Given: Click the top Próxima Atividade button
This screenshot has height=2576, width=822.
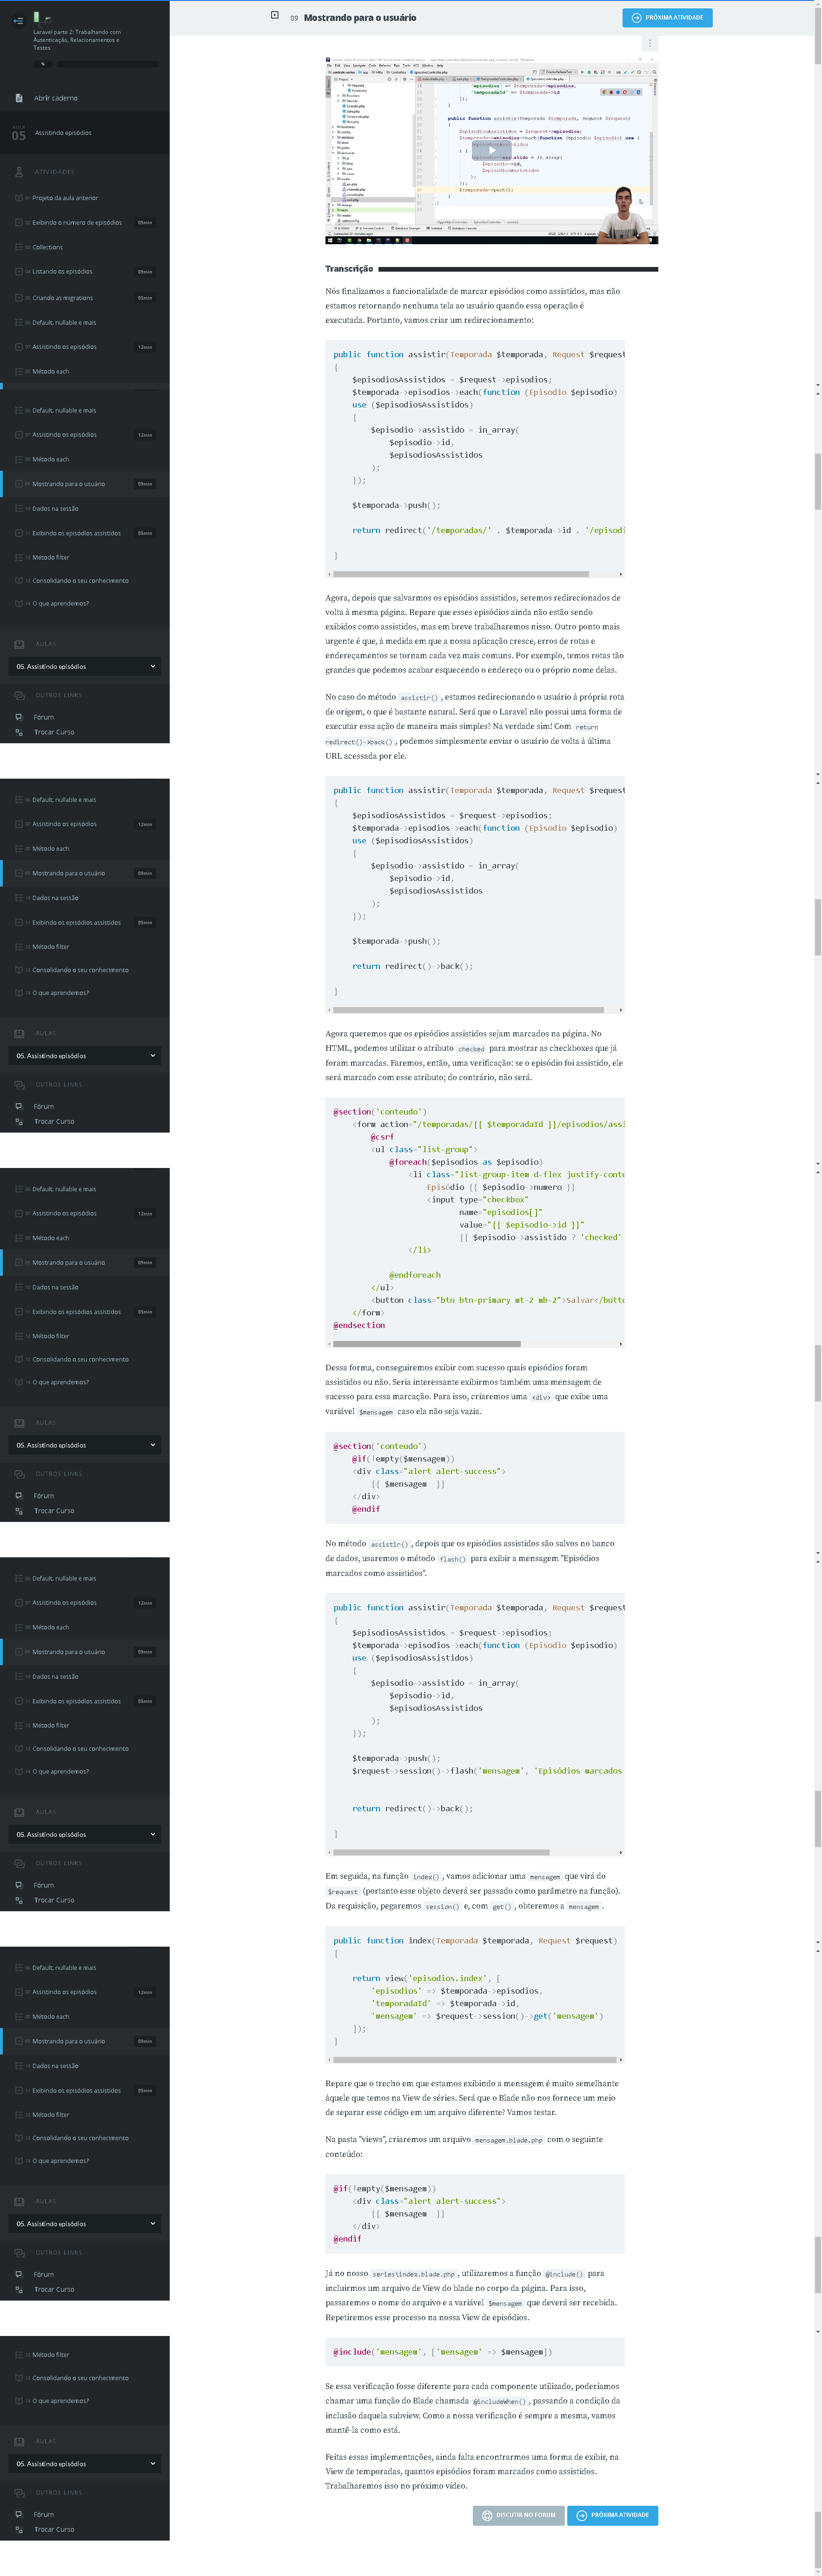Looking at the screenshot, I should [x=667, y=18].
